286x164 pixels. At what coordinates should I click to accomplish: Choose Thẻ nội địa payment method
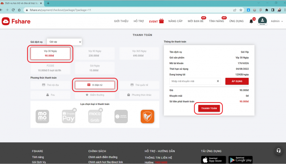coord(50,85)
